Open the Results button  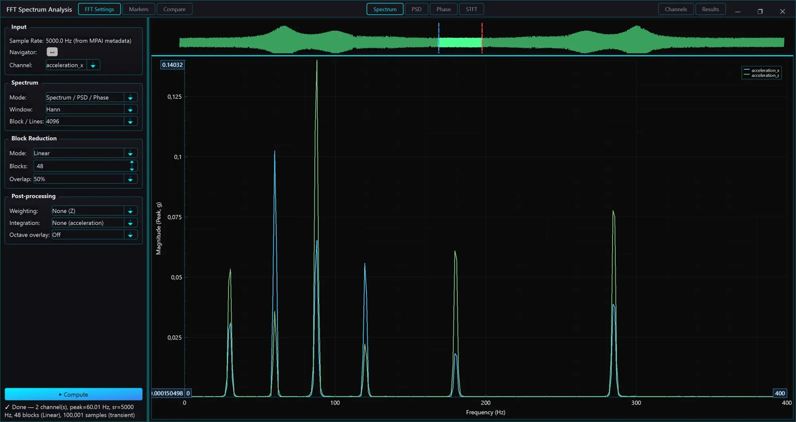710,9
